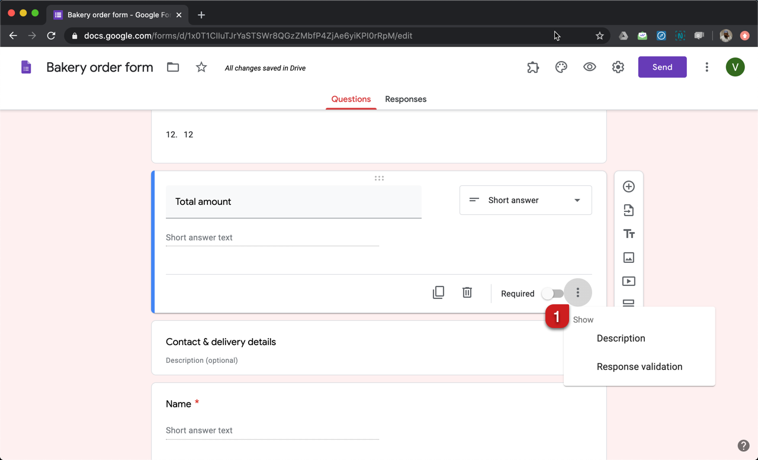Open the Import questions tool
The height and width of the screenshot is (460, 758).
(x=628, y=210)
